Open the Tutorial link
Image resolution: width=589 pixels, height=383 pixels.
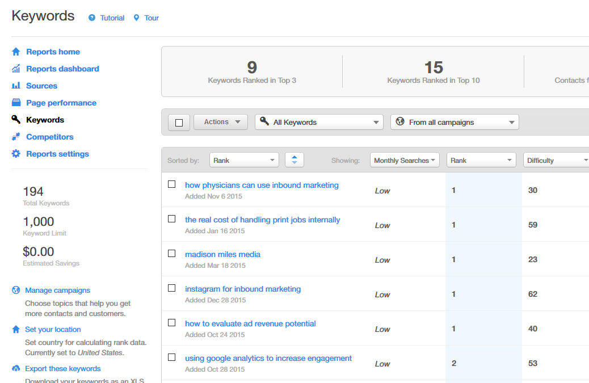112,18
